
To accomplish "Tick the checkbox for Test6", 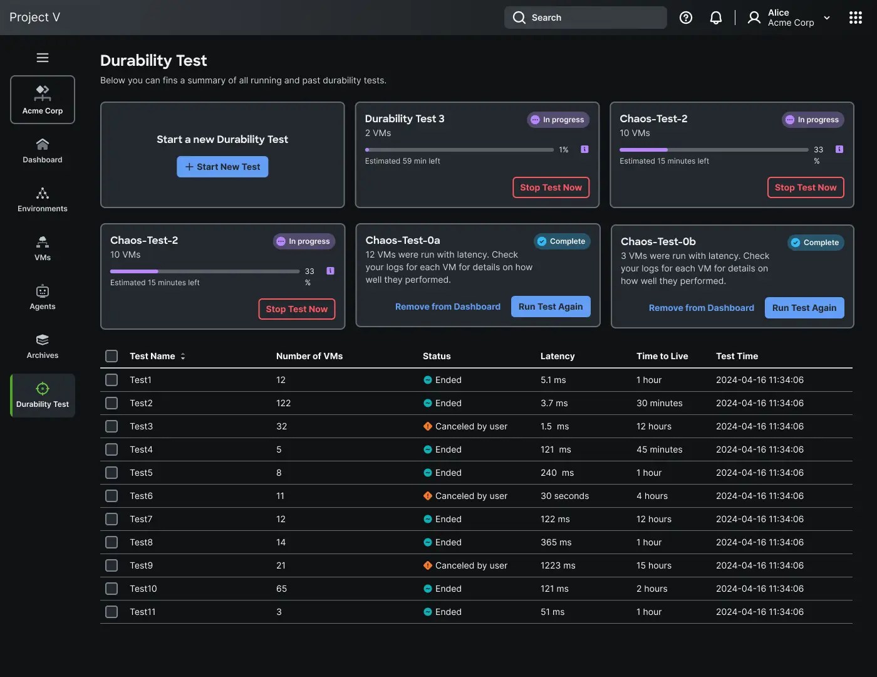I will [112, 496].
